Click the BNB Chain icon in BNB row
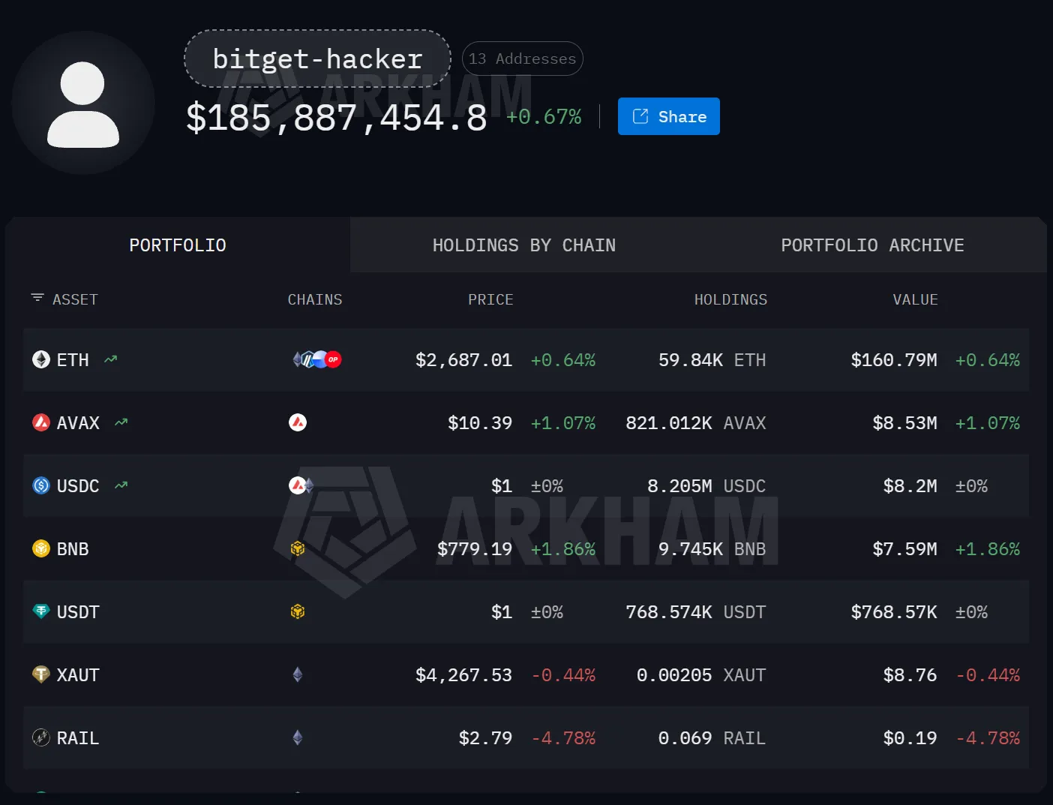The width and height of the screenshot is (1053, 805). click(x=298, y=549)
